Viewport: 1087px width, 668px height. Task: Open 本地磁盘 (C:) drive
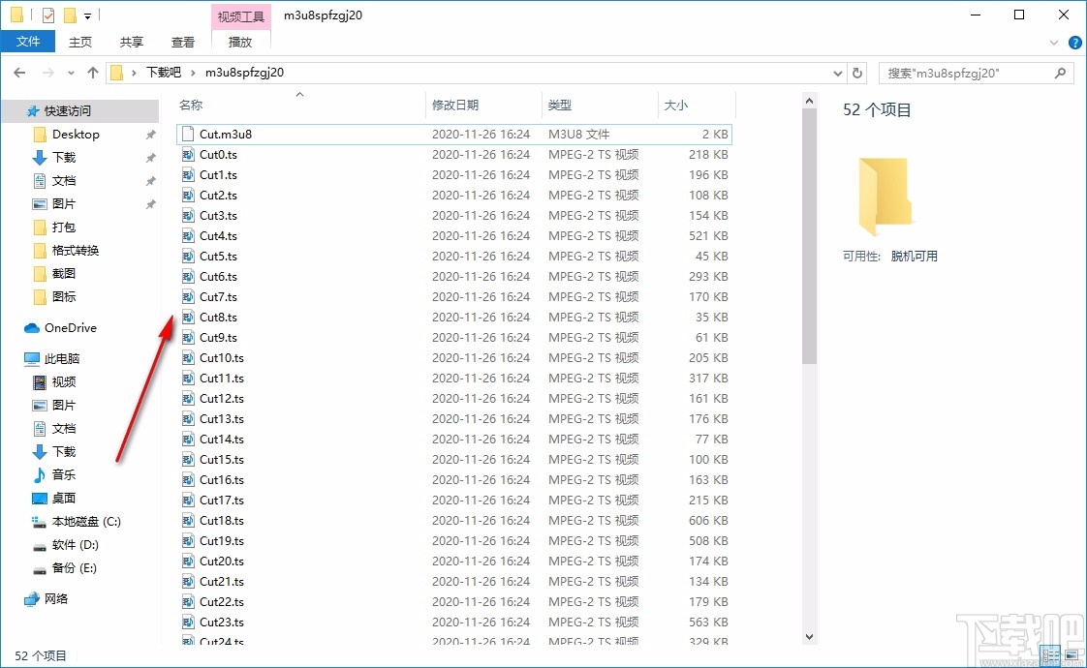click(x=86, y=521)
